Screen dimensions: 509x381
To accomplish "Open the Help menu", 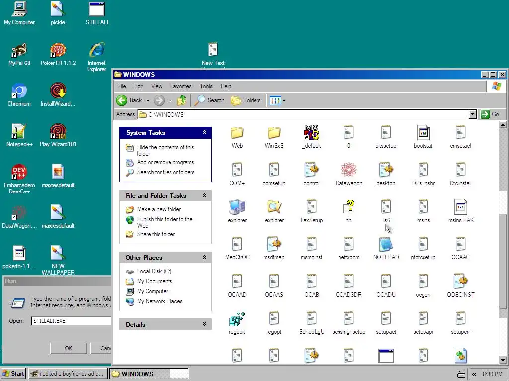I will [226, 86].
